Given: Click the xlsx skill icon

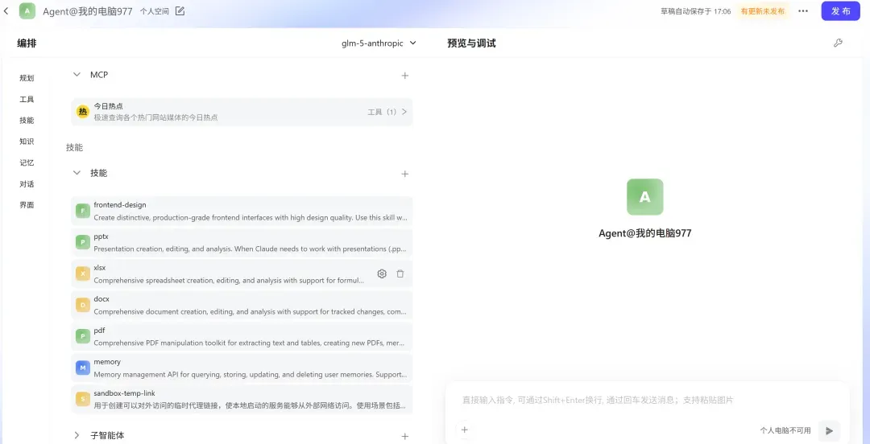Looking at the screenshot, I should click(x=83, y=273).
